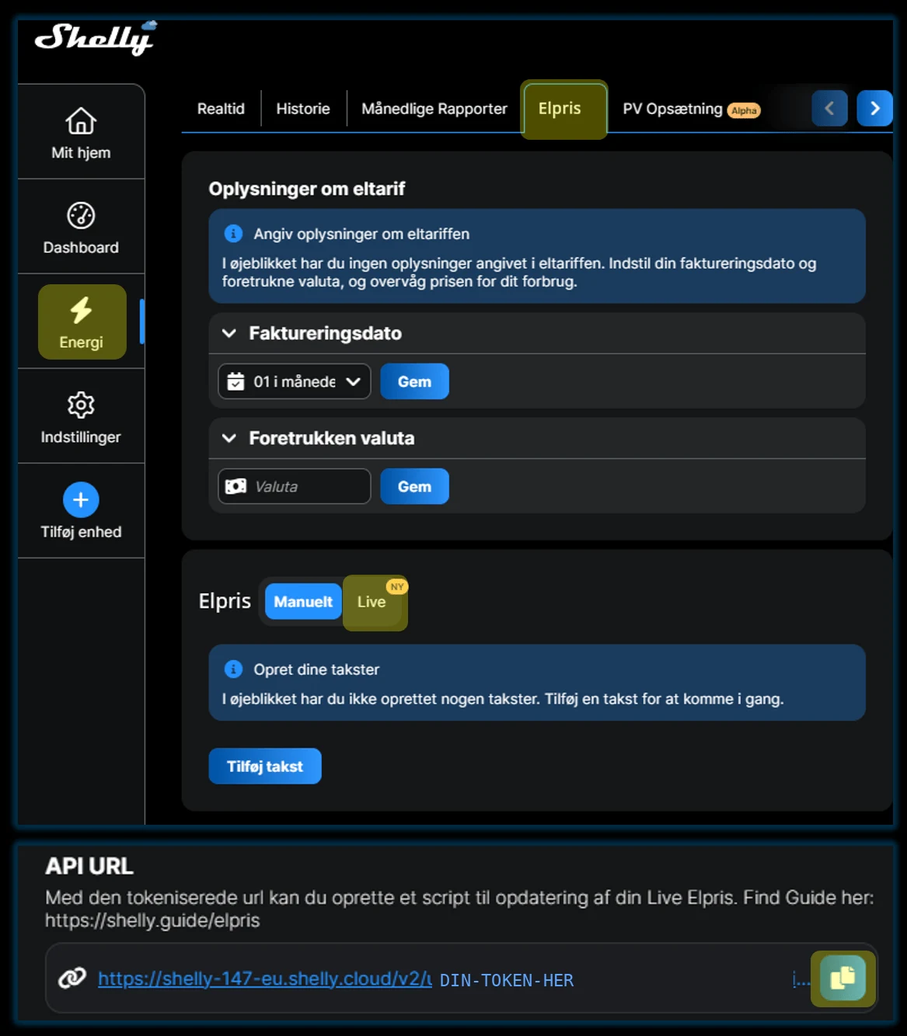This screenshot has width=907, height=1036.
Task: Collapse the Foretrukken valuta section
Action: click(228, 438)
